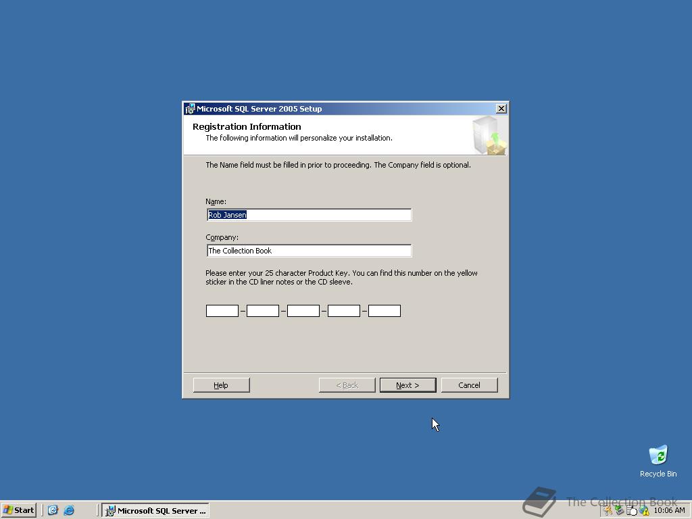This screenshot has height=519, width=692.
Task: Open the Windows Start menu
Action: click(18, 510)
